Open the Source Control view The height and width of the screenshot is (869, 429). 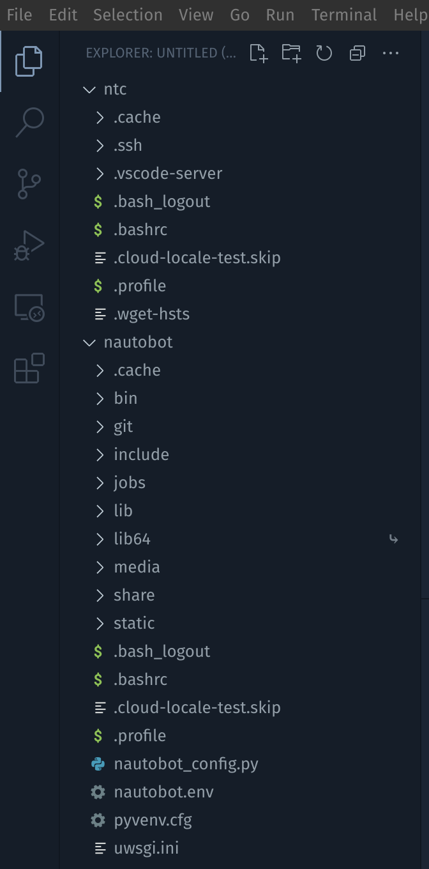click(29, 183)
